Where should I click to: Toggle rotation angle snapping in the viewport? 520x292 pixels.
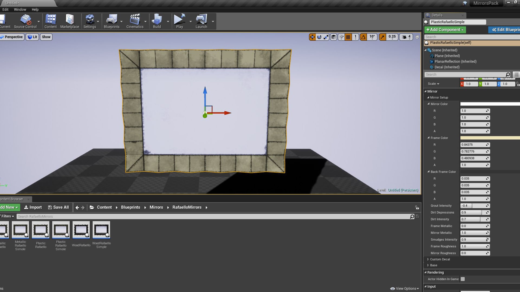pos(364,37)
